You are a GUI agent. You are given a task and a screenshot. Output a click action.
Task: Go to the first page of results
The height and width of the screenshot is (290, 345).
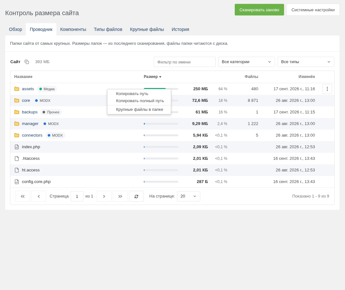click(x=23, y=196)
